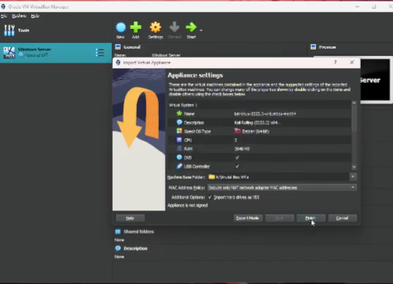Toggle the DVD checkbox in appliance settings
The width and height of the screenshot is (393, 284).
pos(237,158)
